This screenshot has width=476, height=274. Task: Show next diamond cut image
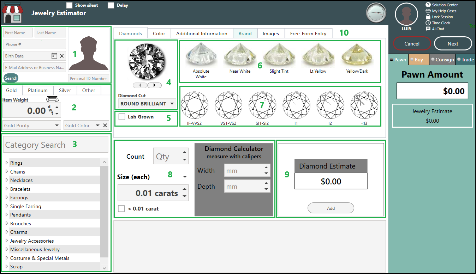click(154, 85)
